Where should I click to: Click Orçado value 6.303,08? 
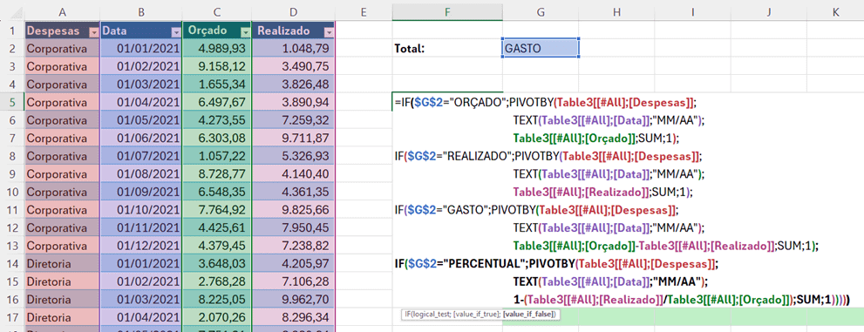point(216,139)
